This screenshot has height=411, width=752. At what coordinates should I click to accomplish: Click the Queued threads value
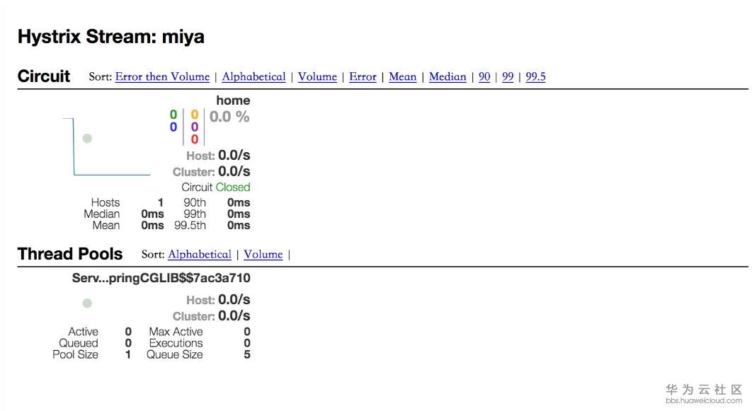(128, 343)
